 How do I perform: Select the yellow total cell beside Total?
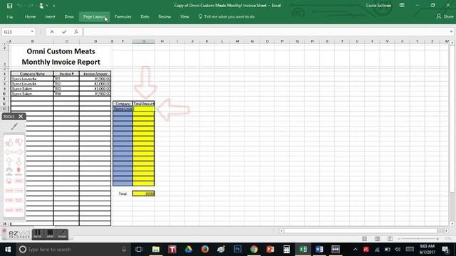(x=143, y=193)
